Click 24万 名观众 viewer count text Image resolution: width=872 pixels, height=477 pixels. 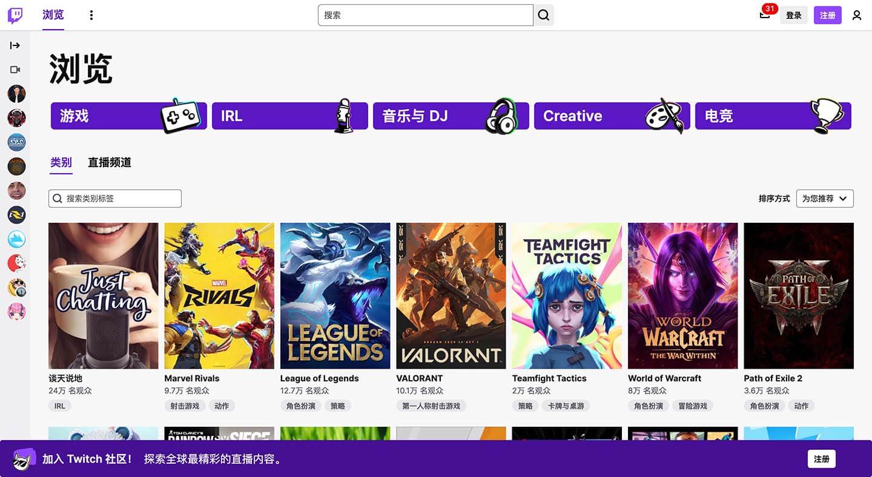click(x=70, y=391)
